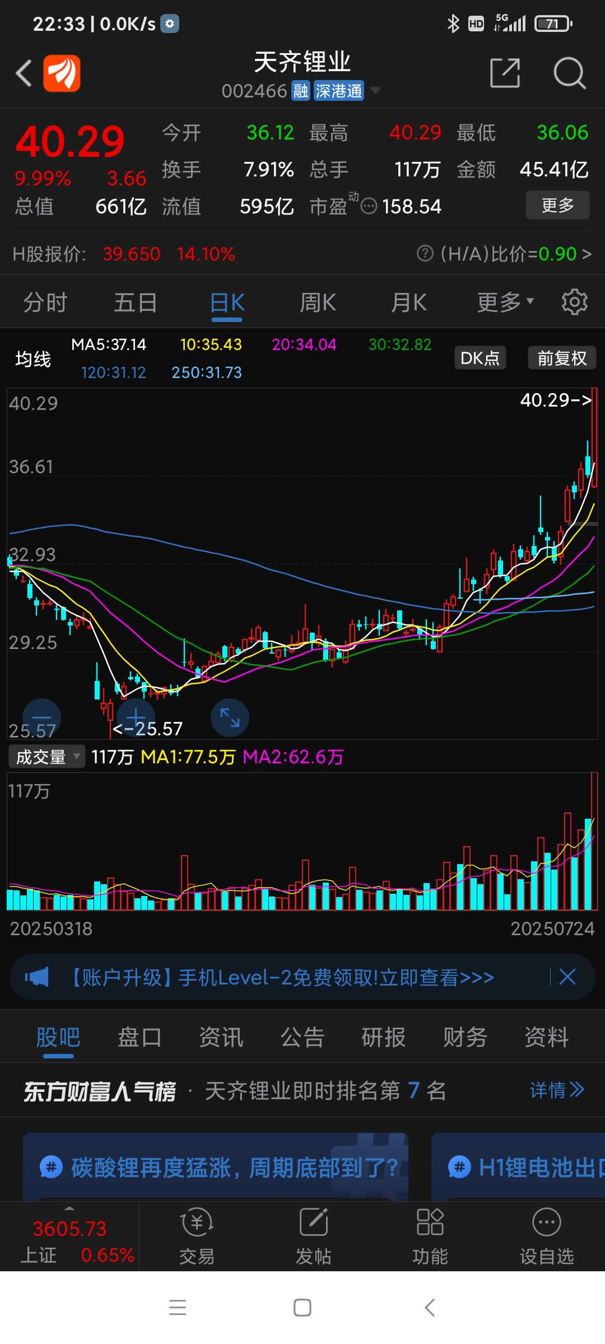
Task: Expand the 上证 index bar arrow
Action: tap(69, 1208)
